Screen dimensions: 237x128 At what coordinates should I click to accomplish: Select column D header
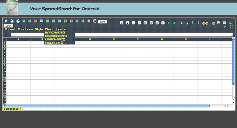[x=90, y=39]
